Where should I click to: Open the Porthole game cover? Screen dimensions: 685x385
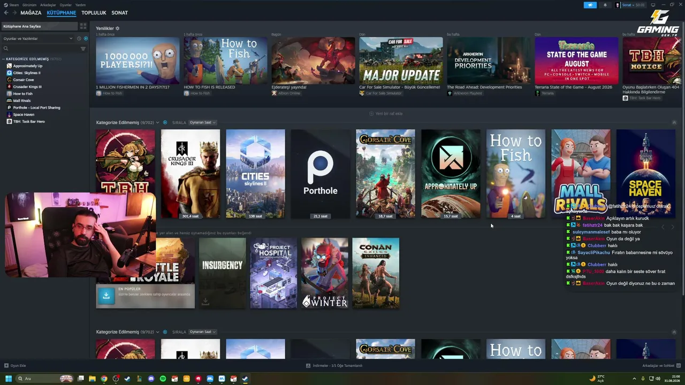321,174
